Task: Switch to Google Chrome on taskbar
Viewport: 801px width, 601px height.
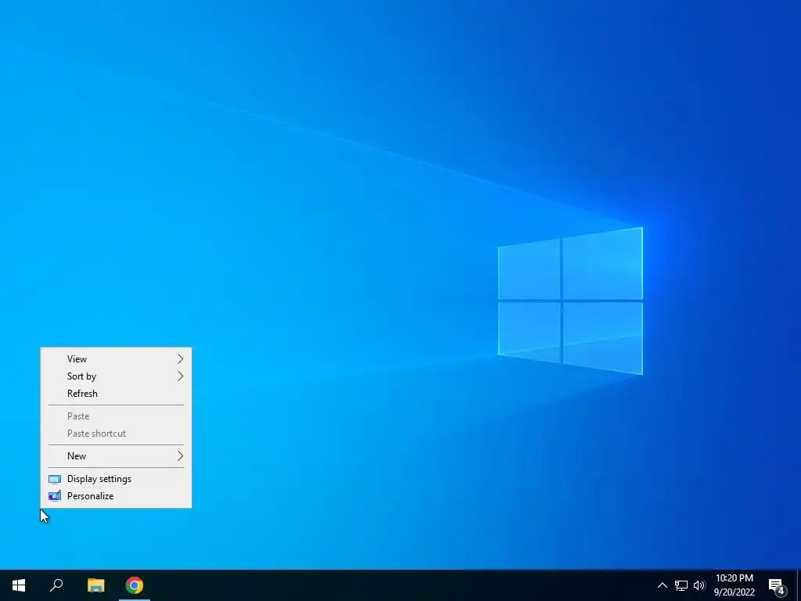Action: [x=135, y=585]
